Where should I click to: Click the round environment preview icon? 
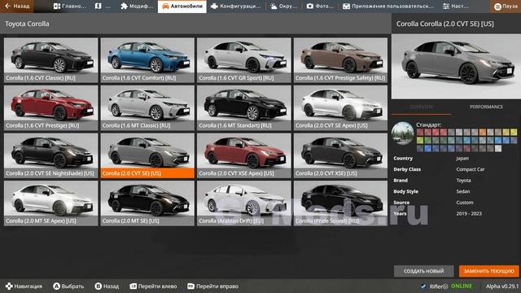tap(402, 133)
